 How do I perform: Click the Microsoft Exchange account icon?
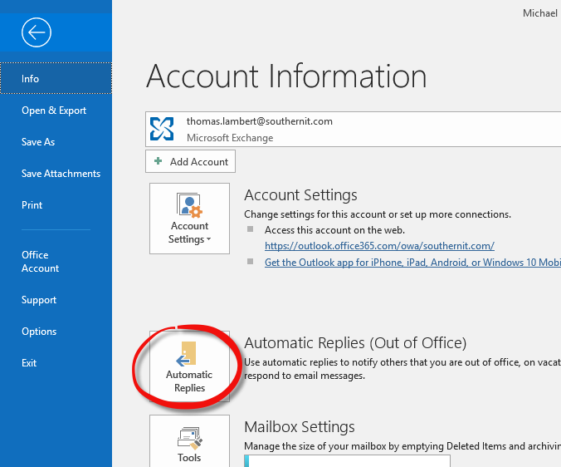point(162,129)
